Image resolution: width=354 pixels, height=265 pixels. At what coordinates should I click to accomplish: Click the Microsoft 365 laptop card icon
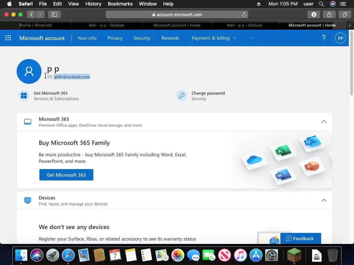click(28, 122)
